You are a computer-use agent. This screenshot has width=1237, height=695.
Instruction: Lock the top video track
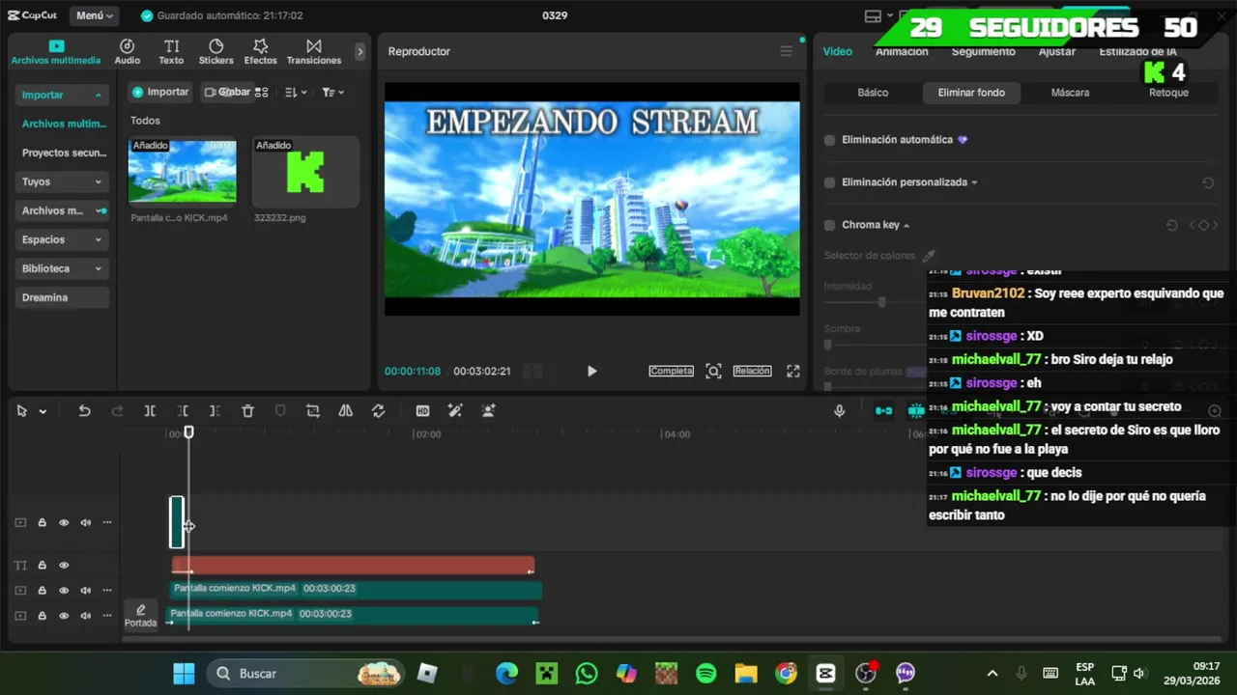click(x=42, y=522)
